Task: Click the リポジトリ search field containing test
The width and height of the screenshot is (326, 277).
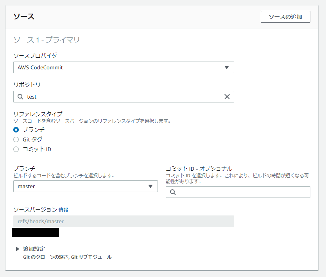Action: 124,97
